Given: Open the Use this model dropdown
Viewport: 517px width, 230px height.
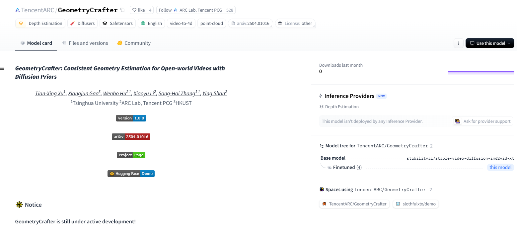Looking at the screenshot, I should (x=490, y=43).
